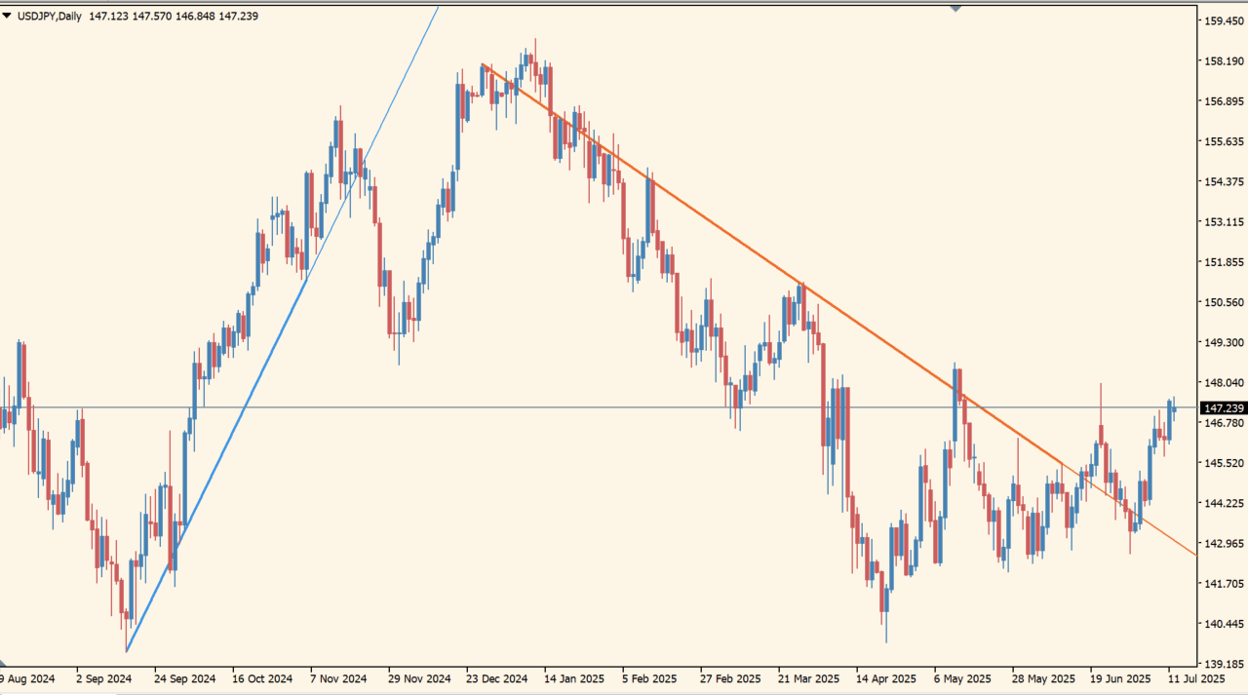Image resolution: width=1248 pixels, height=695 pixels.
Task: Click the 2 Sep 2024 date label
Action: point(103,678)
